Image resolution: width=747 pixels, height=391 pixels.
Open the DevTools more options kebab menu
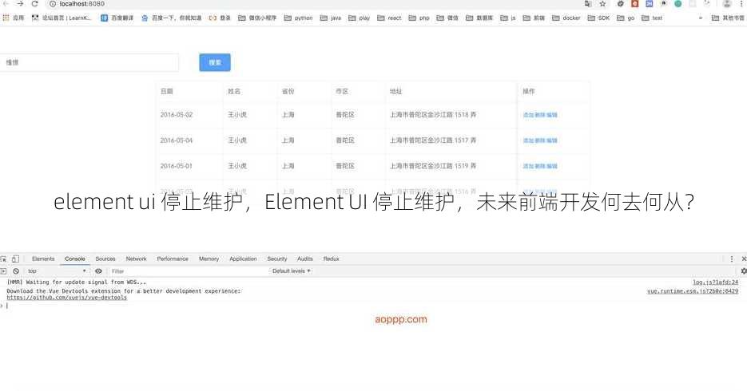pos(732,259)
